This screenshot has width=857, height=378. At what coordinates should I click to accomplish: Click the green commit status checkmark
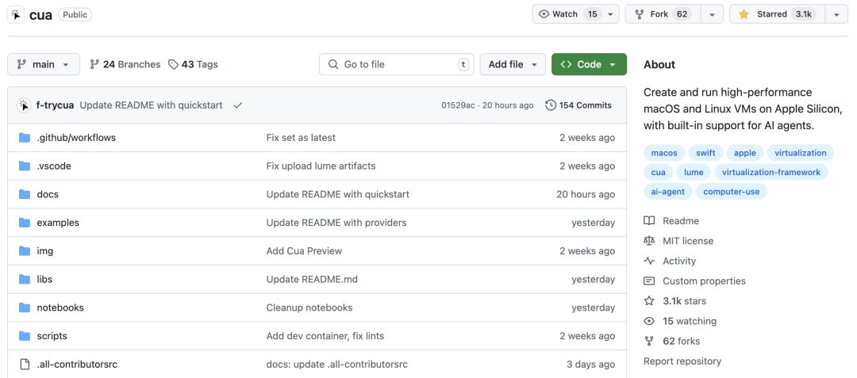pyautogui.click(x=238, y=105)
